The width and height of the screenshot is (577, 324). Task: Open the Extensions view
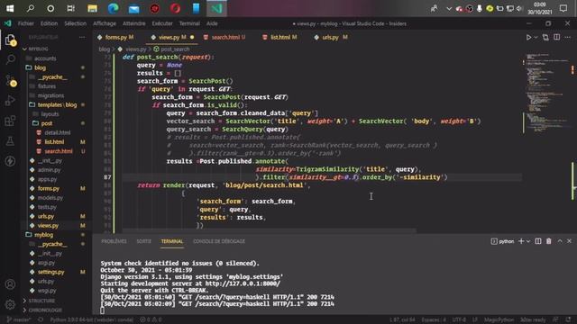point(10,121)
